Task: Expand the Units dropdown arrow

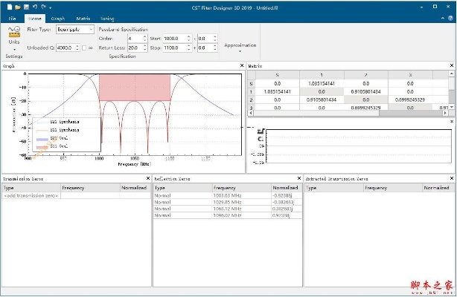Action: (x=13, y=48)
